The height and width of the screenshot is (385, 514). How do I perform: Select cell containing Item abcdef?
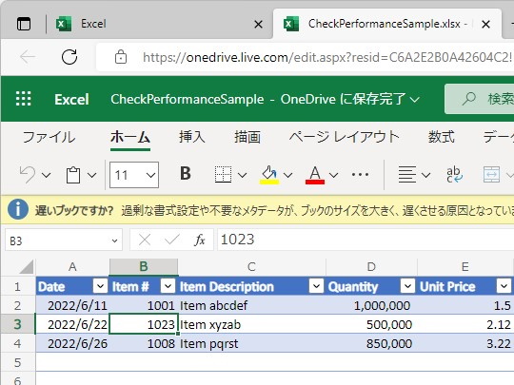251,305
